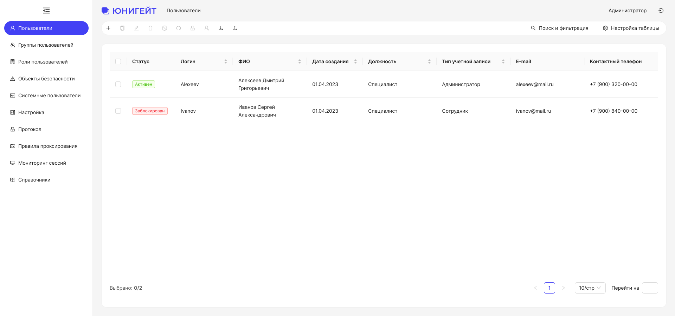Click the trash delete icon in toolbar
675x316 pixels.
(x=150, y=28)
